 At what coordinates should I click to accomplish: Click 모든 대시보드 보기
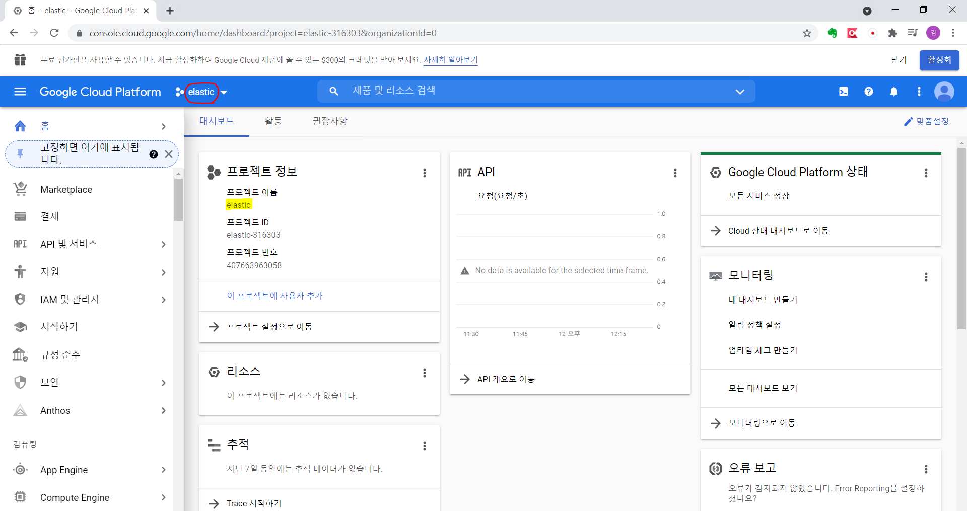(763, 388)
